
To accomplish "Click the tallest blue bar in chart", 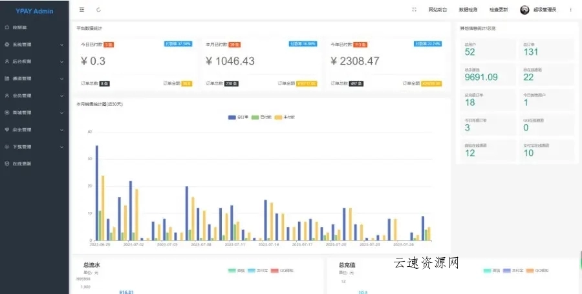I will 97,193.
